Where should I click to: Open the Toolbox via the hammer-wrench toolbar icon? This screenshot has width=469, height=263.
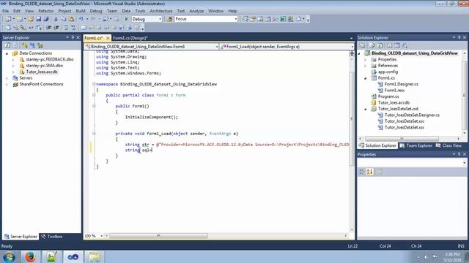pos(276,19)
